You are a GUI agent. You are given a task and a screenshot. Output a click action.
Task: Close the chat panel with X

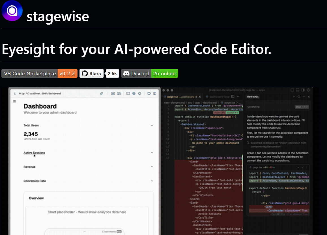click(x=309, y=97)
